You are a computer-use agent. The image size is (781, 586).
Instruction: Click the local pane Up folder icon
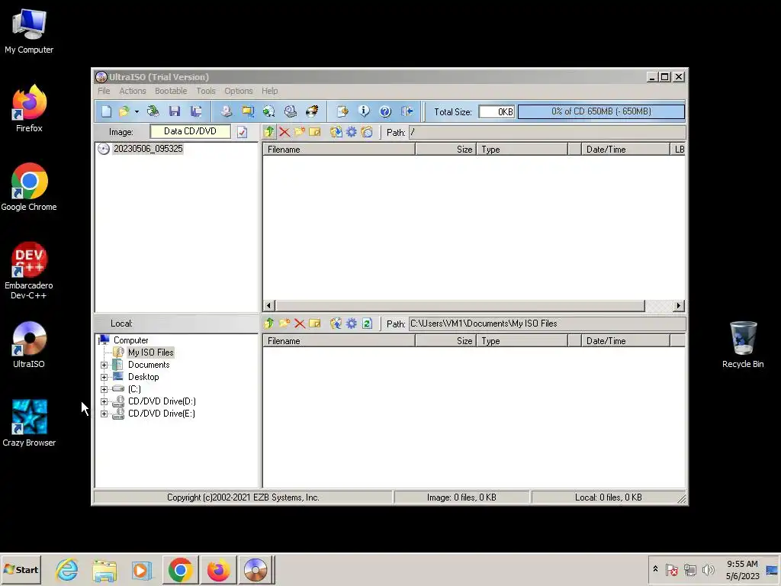269,324
